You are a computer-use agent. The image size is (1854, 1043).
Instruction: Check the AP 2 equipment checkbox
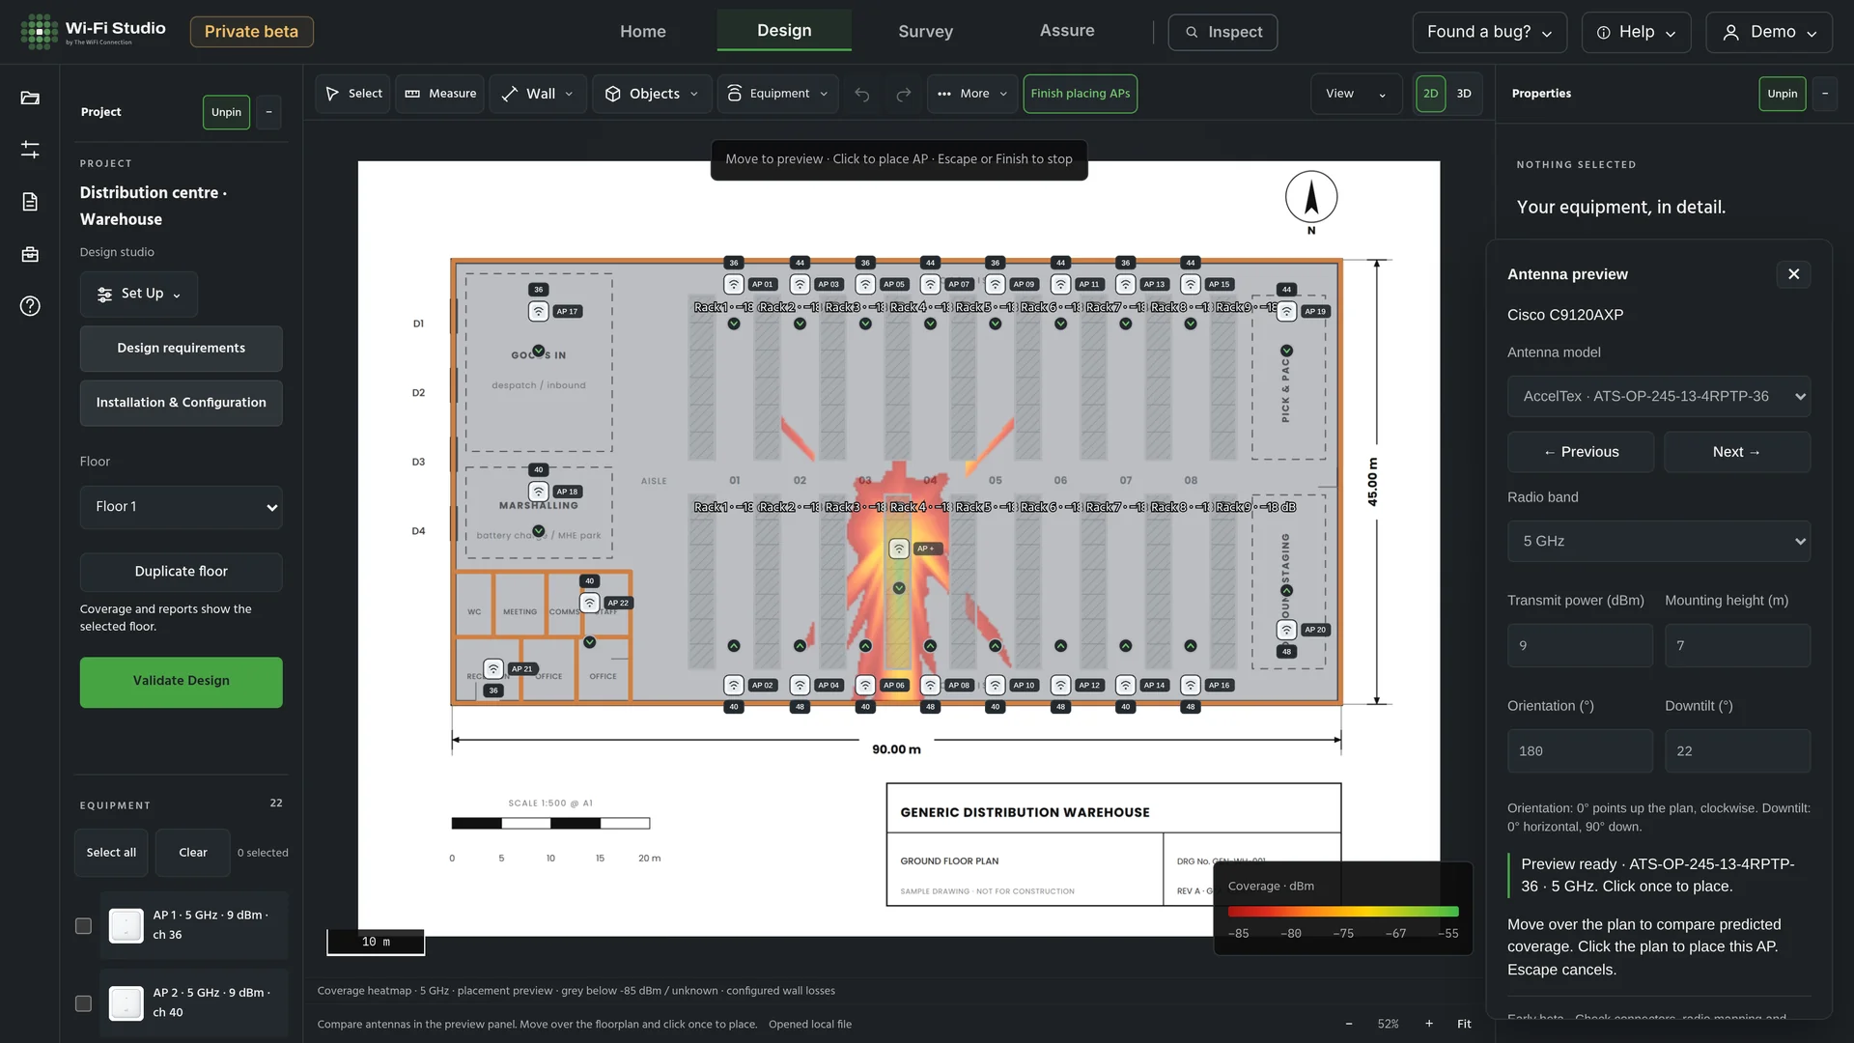point(84,1003)
